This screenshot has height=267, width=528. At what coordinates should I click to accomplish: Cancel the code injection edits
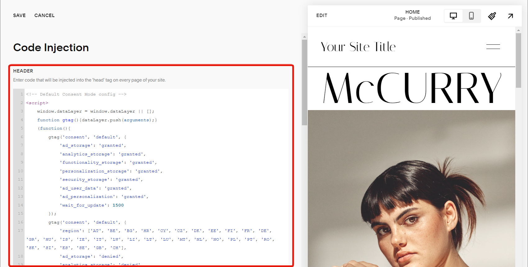[x=44, y=16]
